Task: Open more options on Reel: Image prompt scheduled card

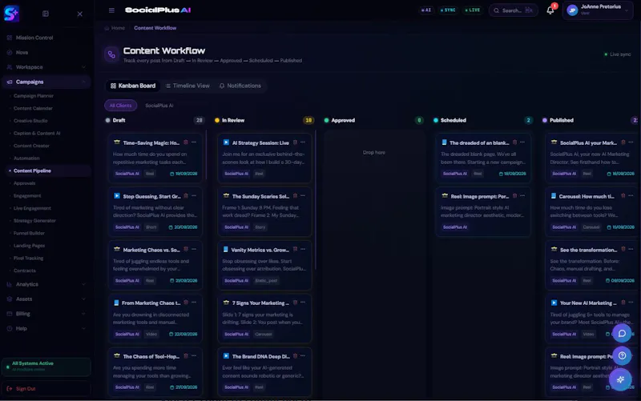Action: pyautogui.click(x=522, y=195)
